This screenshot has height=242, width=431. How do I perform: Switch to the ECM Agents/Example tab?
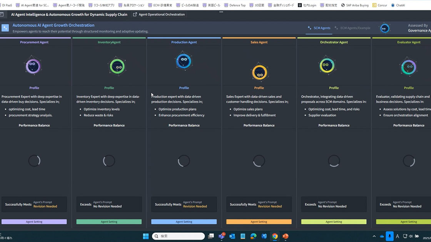[x=352, y=28]
